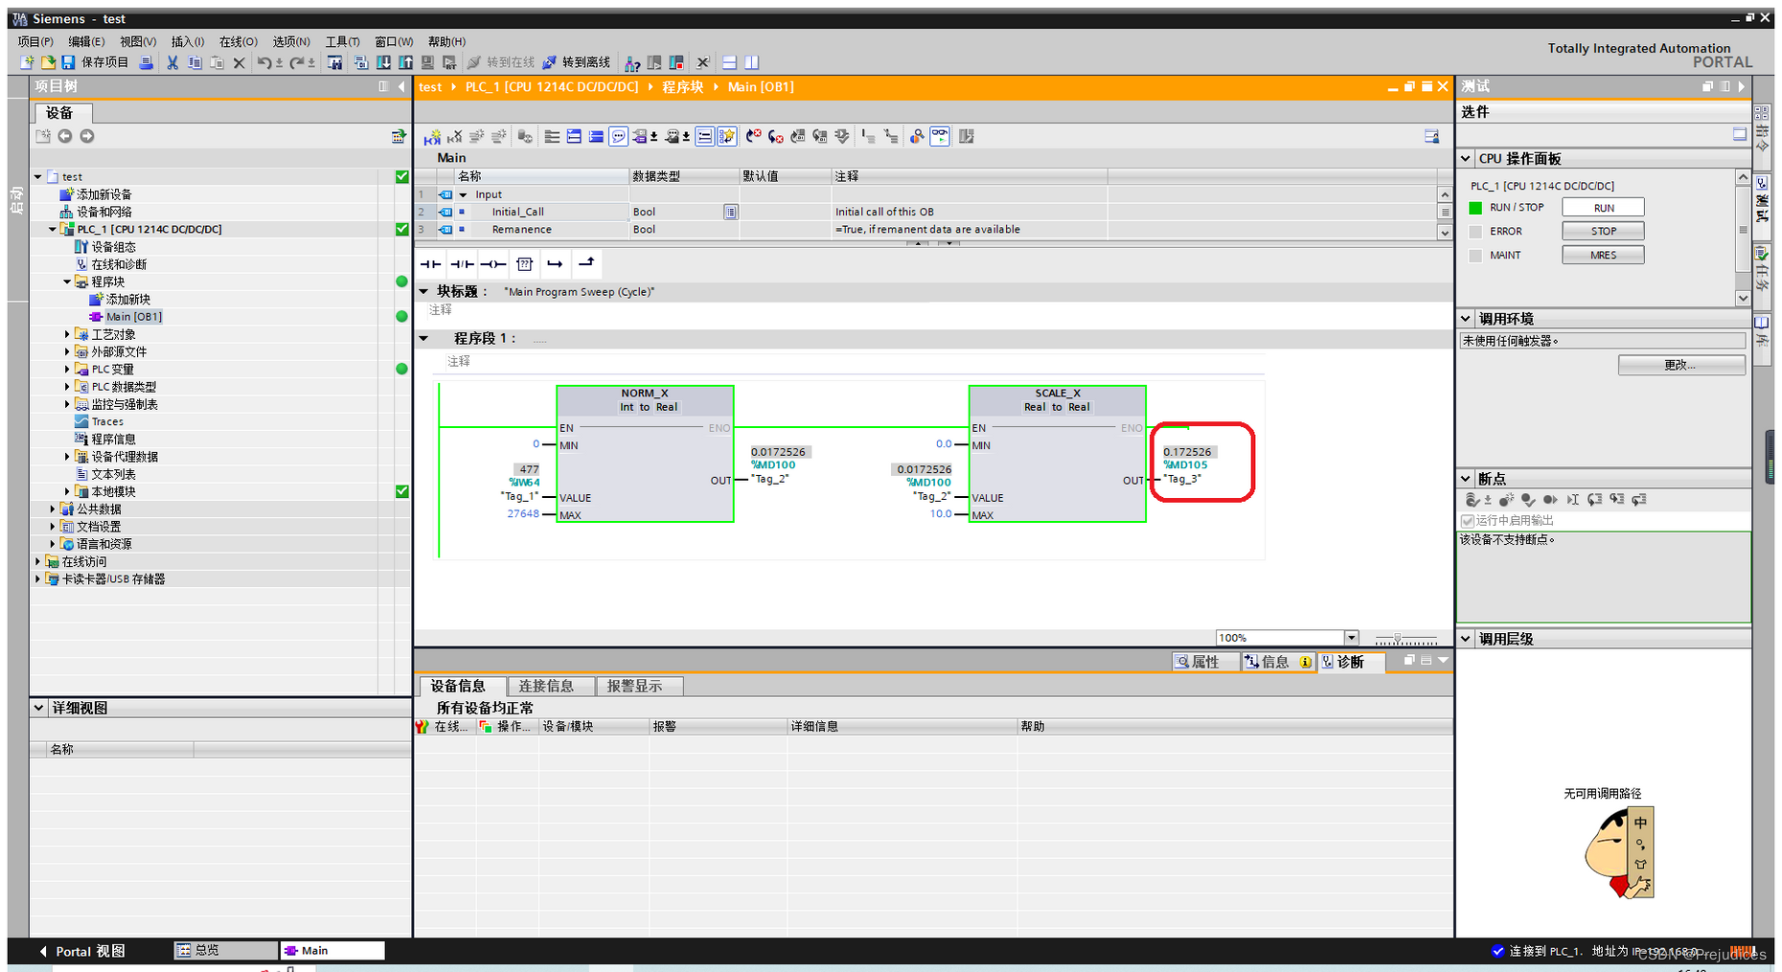Click the print icon in main toolbar
Viewport: 1782px width, 972px height.
click(146, 62)
